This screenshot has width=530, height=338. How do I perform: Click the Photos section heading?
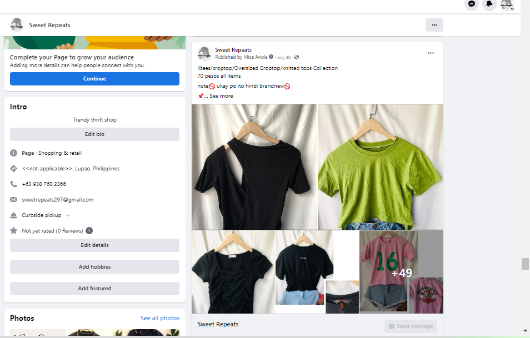(22, 318)
